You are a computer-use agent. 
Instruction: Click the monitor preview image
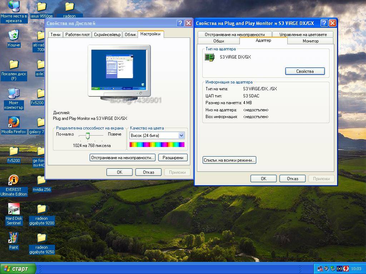(119, 73)
